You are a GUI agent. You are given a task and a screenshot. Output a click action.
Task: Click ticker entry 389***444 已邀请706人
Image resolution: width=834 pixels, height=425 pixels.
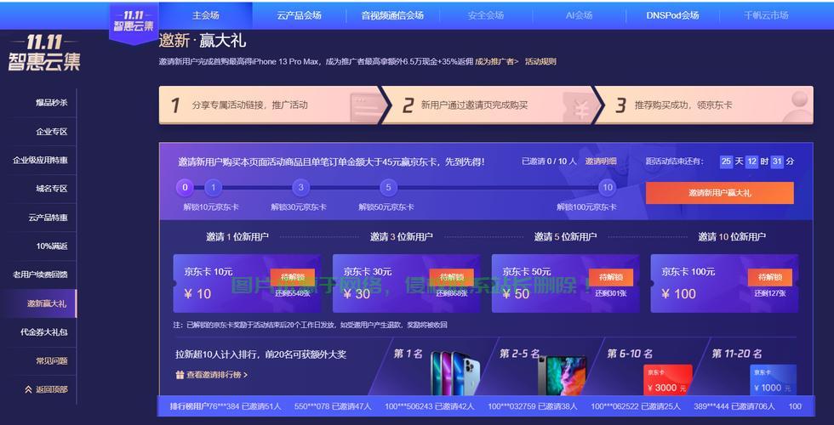click(734, 406)
